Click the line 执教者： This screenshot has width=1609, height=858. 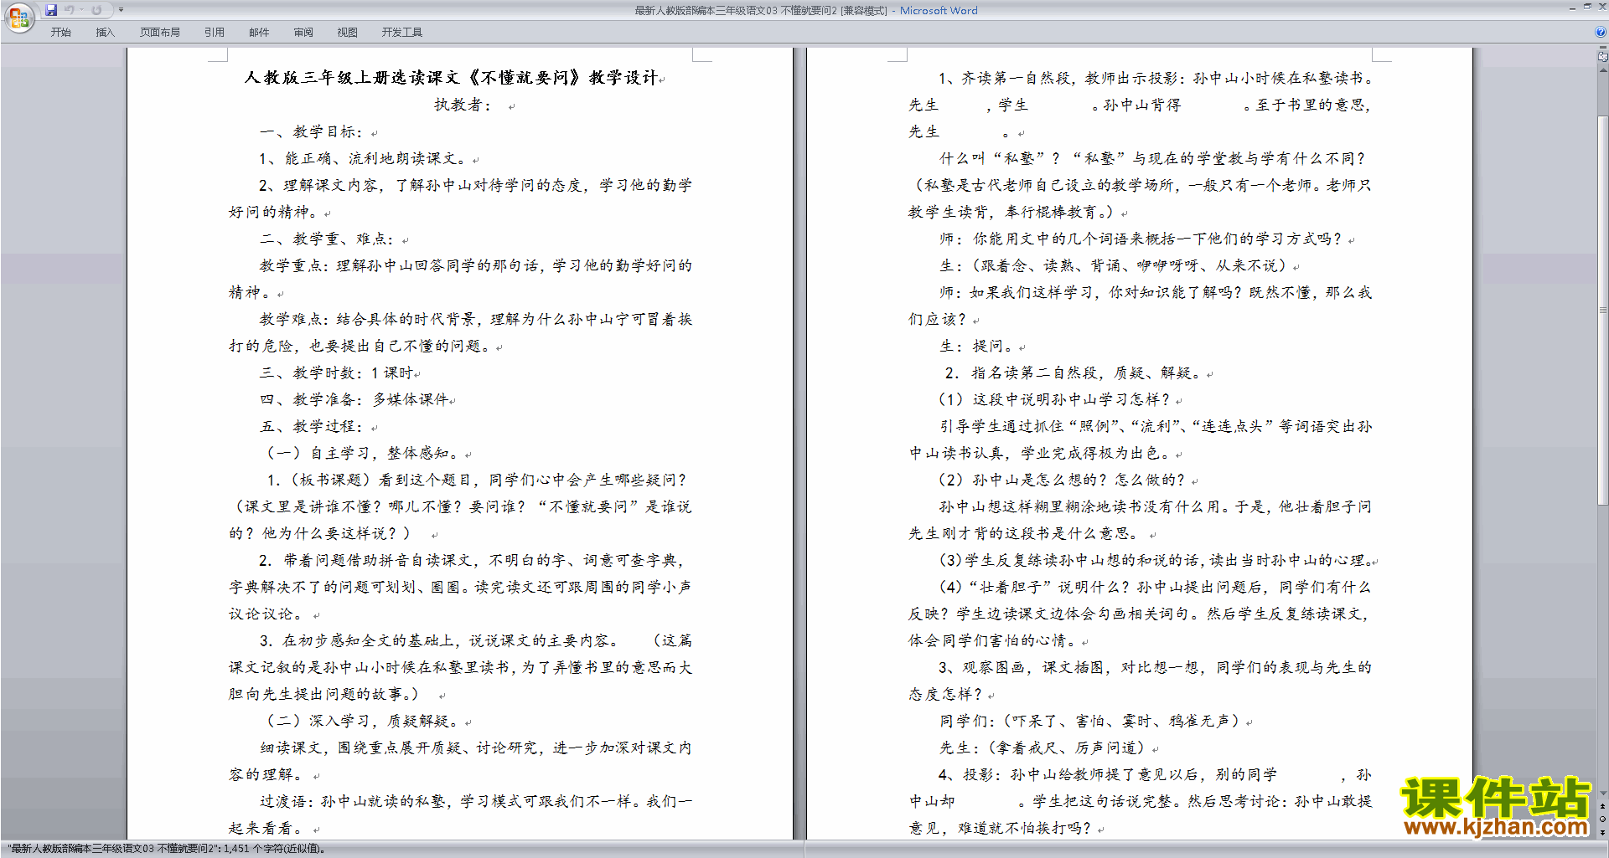point(463,105)
